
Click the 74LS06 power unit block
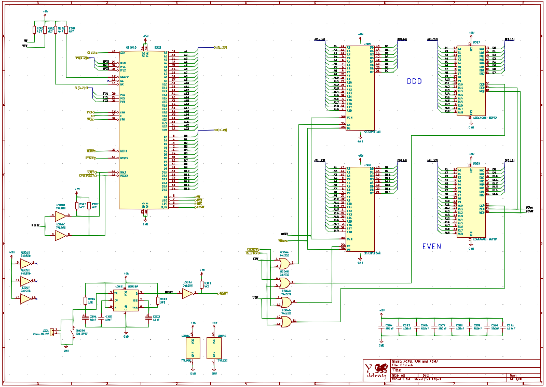tap(193, 348)
